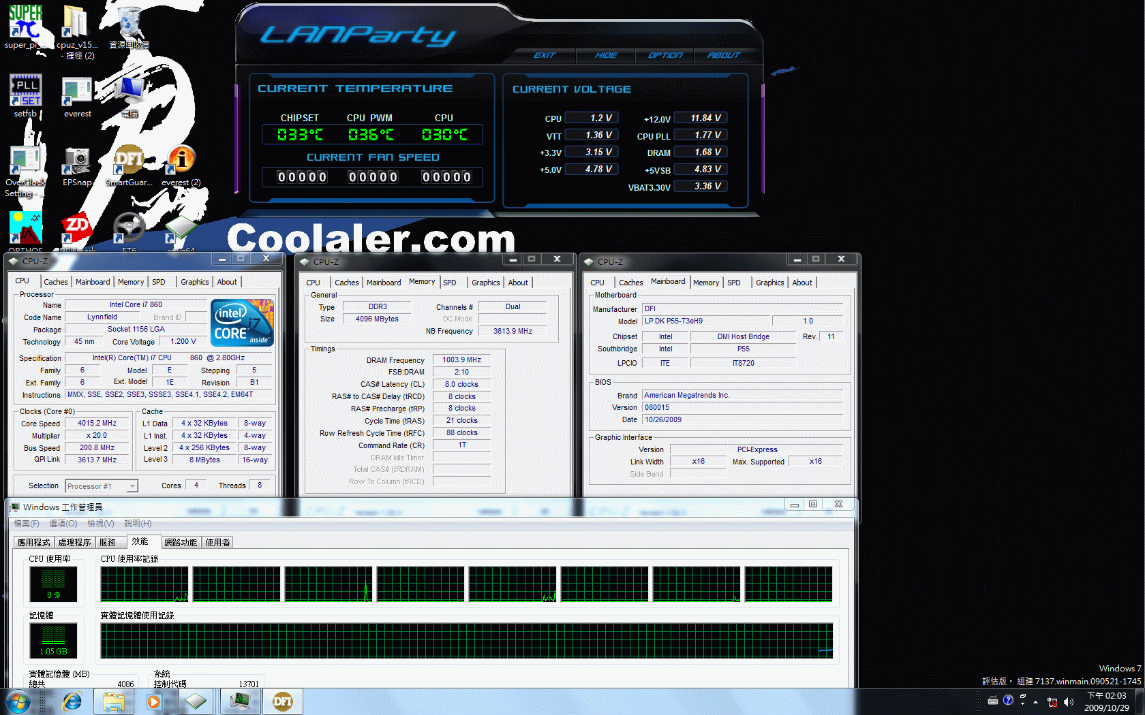The width and height of the screenshot is (1145, 715).
Task: Open Windows Media Player taskbar icon
Action: 155,701
